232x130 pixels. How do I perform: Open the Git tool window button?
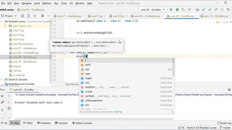pos(4,123)
